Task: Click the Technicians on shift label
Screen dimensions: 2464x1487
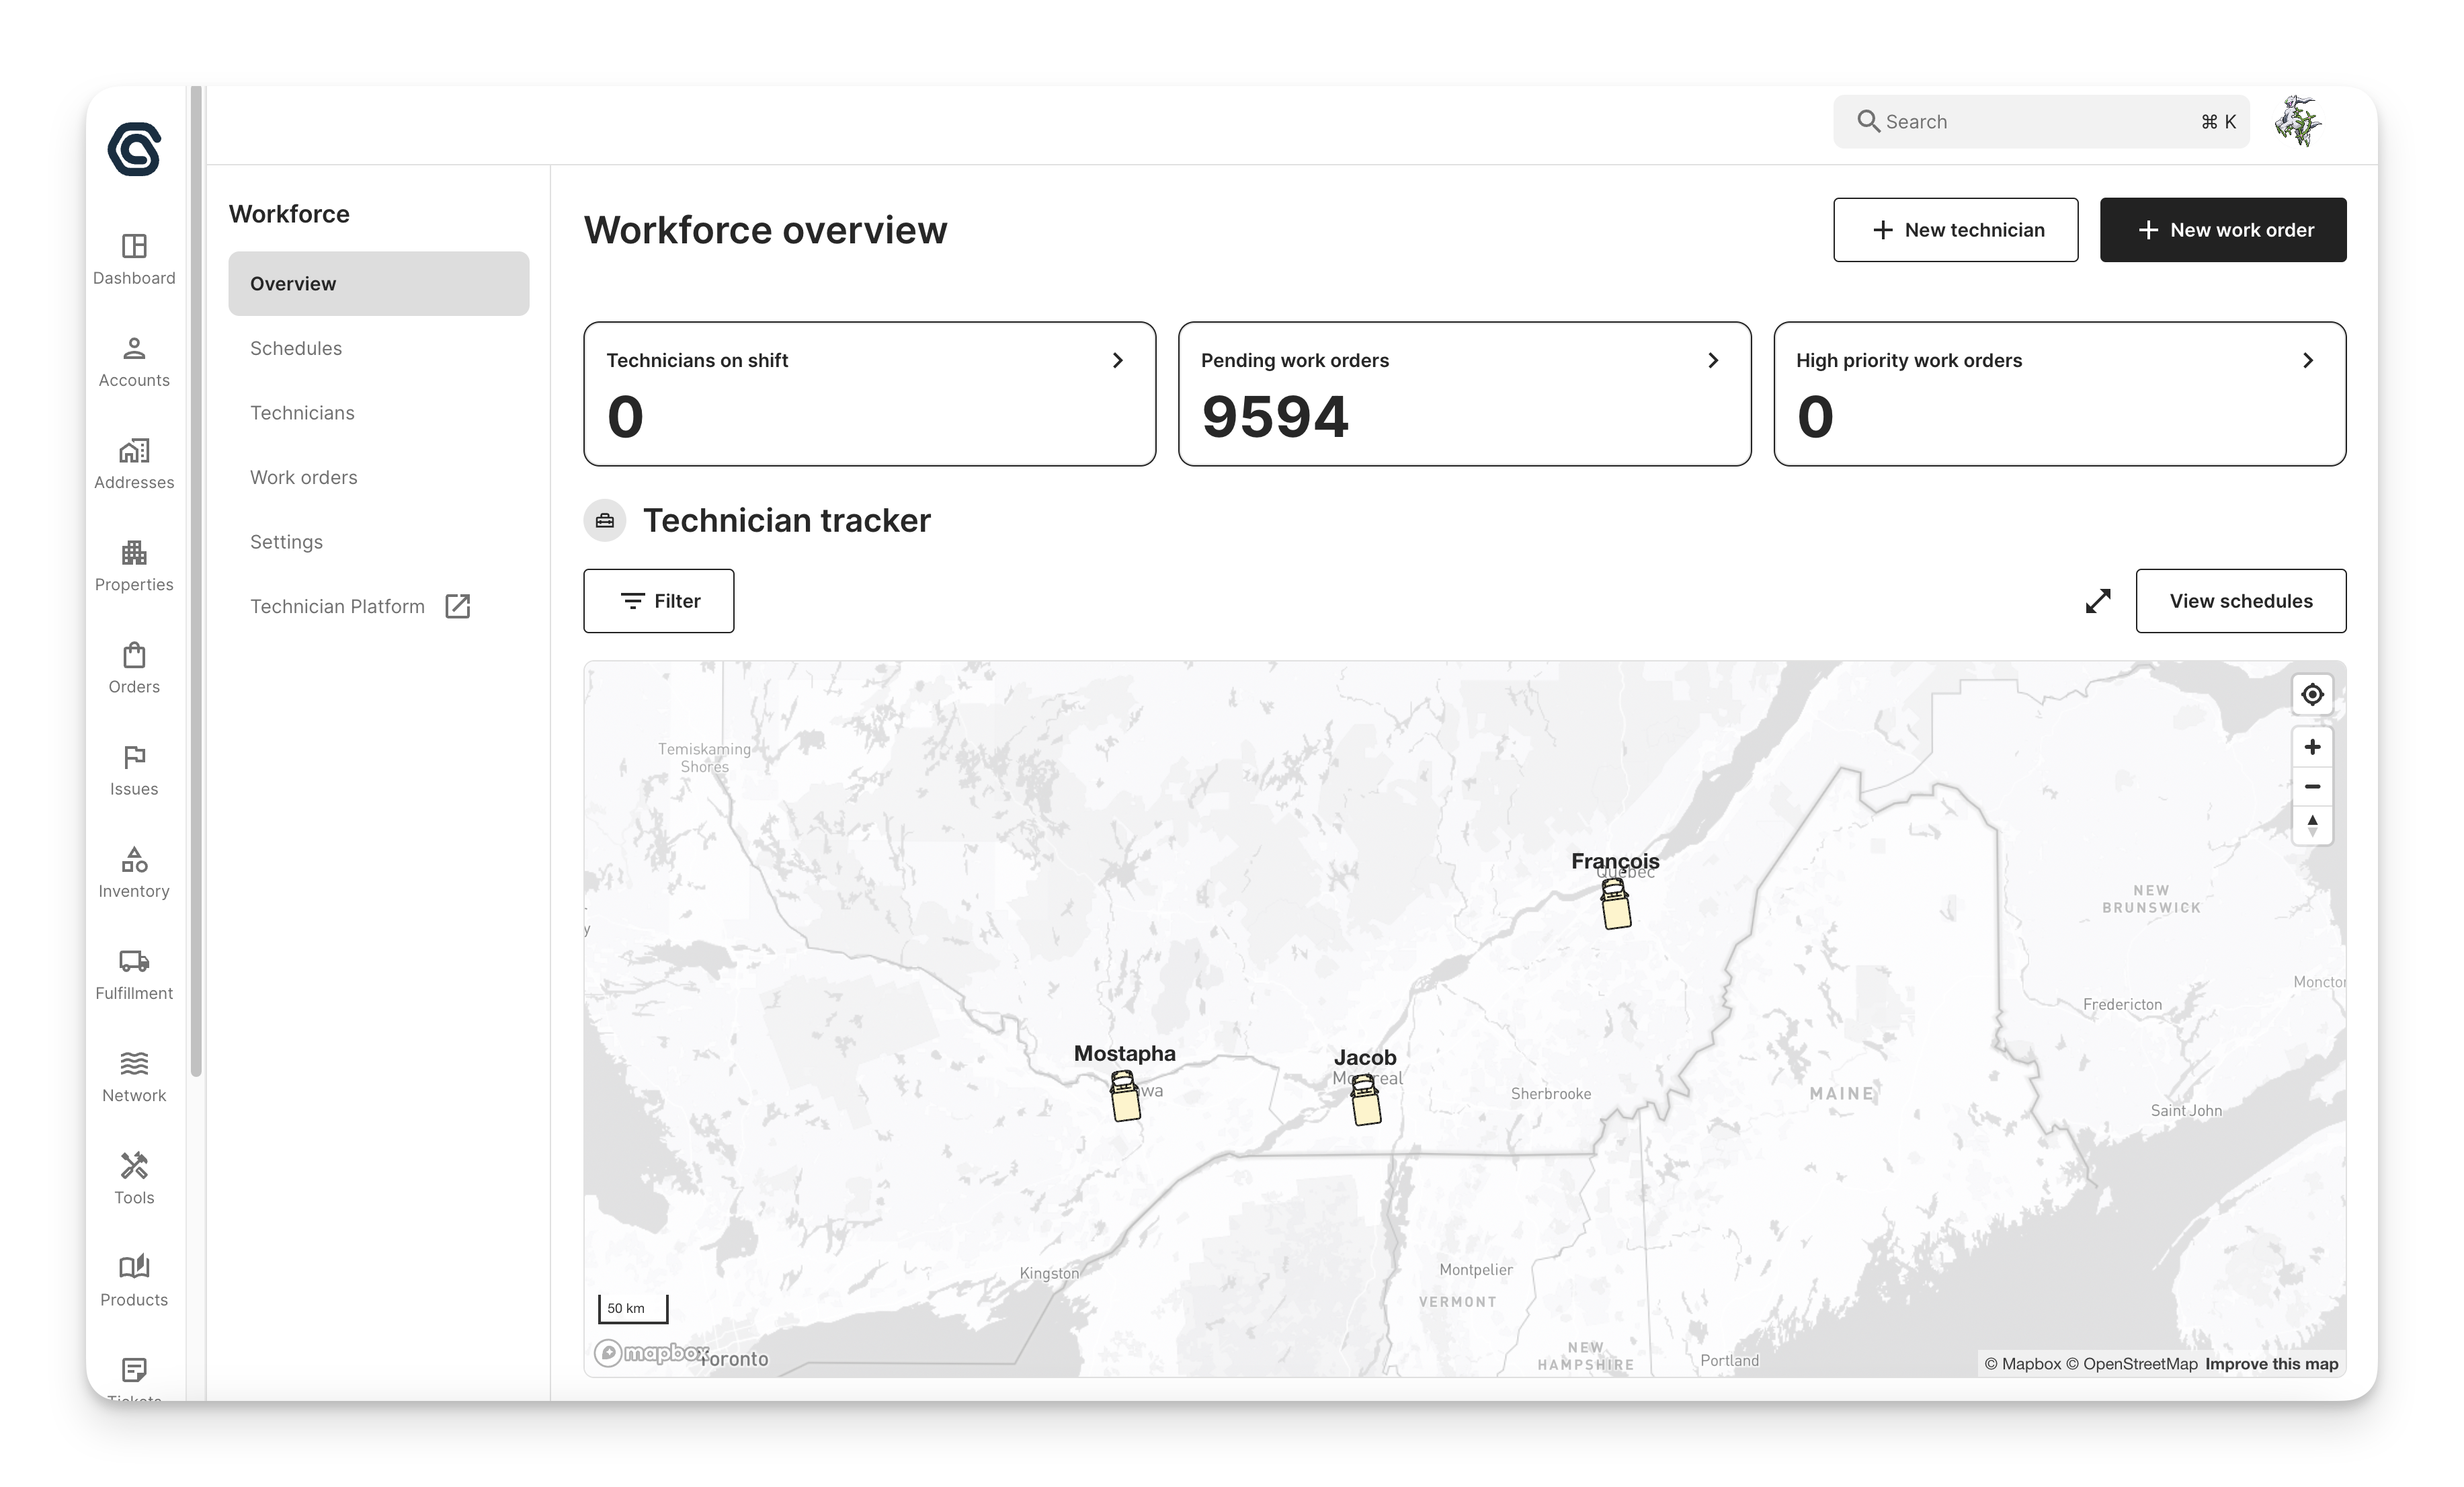Action: pyautogui.click(x=697, y=360)
